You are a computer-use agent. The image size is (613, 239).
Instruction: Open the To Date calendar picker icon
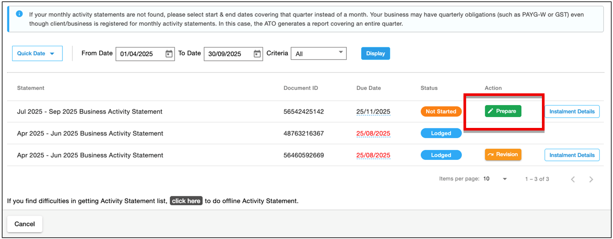(257, 54)
